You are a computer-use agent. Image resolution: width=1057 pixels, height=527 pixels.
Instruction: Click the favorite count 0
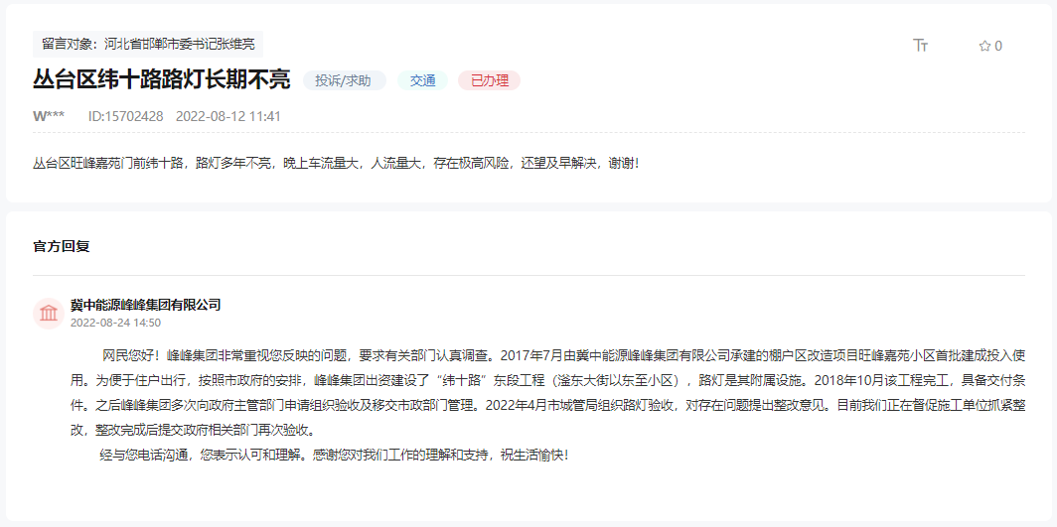coord(998,46)
